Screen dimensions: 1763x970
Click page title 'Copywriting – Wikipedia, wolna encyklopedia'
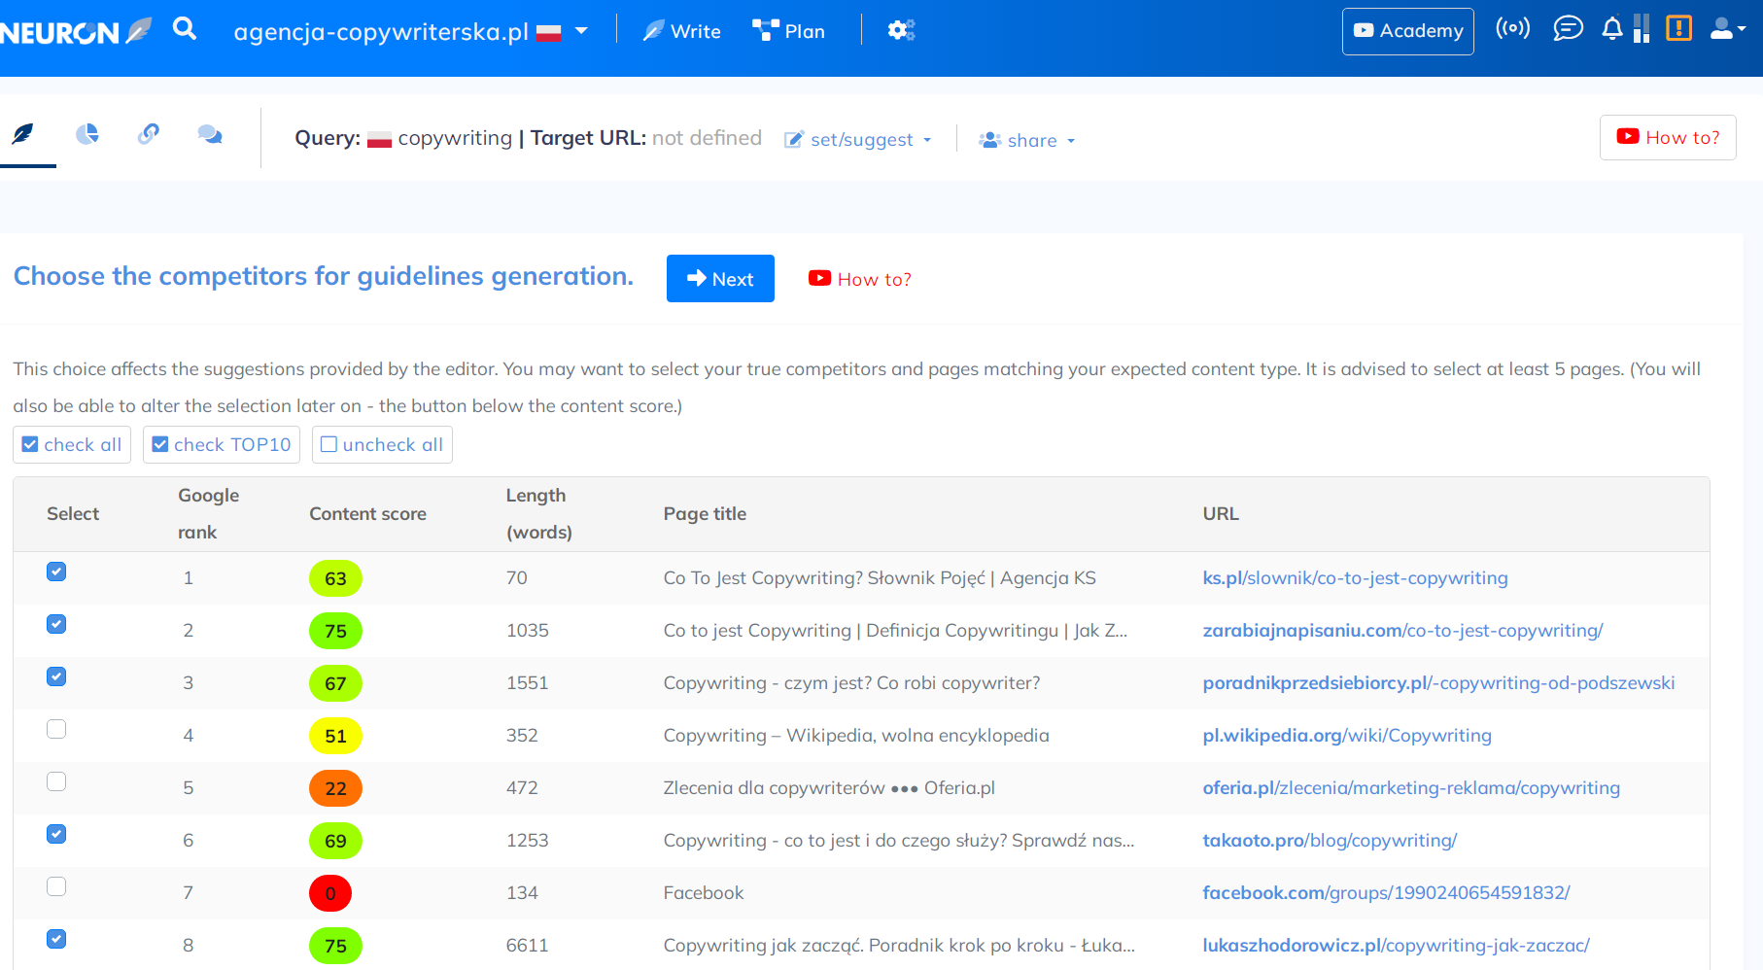click(x=856, y=736)
